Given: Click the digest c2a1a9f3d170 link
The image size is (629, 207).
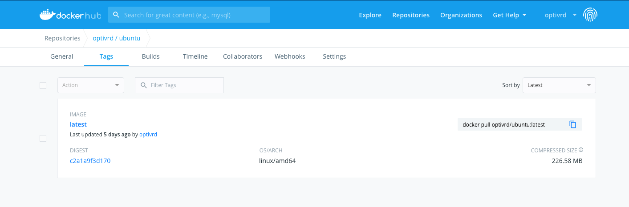Looking at the screenshot, I should 90,161.
